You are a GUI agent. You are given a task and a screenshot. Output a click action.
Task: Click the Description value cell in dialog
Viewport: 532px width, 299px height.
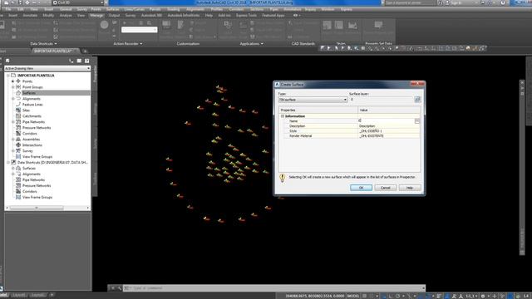click(389, 126)
